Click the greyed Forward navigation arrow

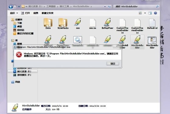pos(15,7)
